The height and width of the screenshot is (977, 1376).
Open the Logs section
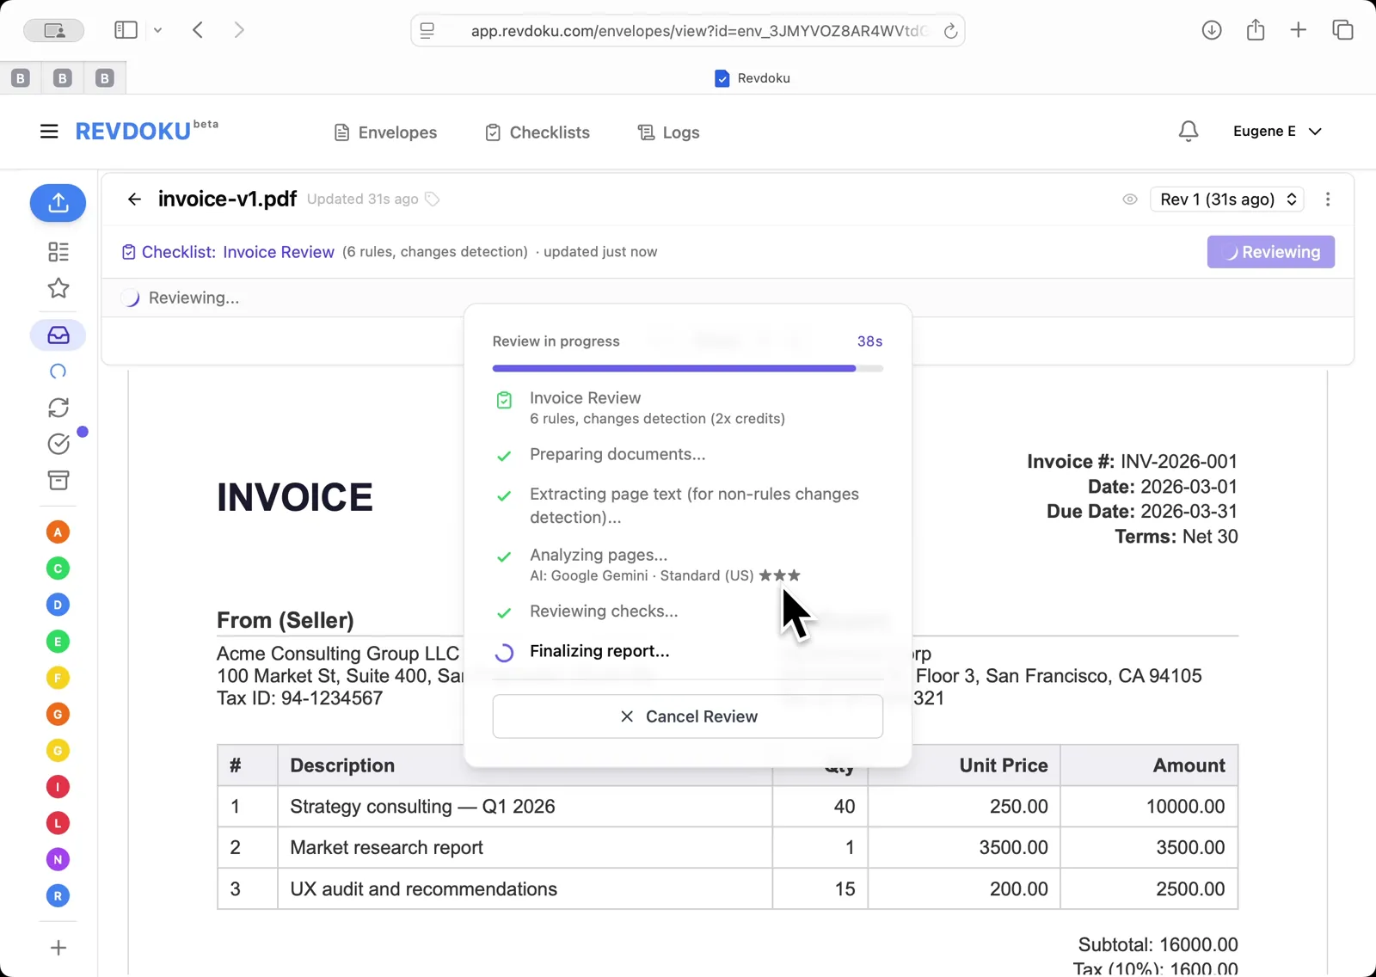[668, 132]
